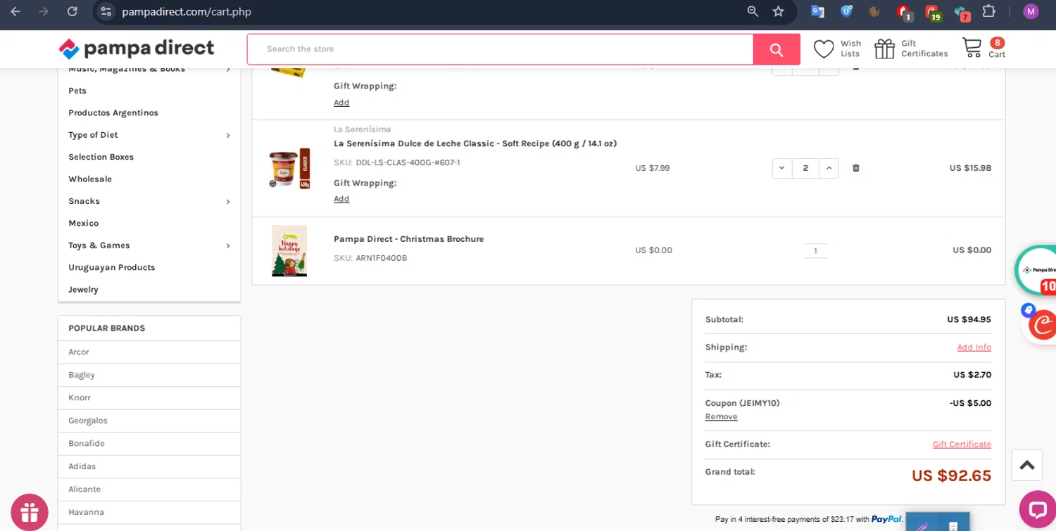Open the pink rewards gift icon
Screen dimensions: 1056x531
coord(30,512)
